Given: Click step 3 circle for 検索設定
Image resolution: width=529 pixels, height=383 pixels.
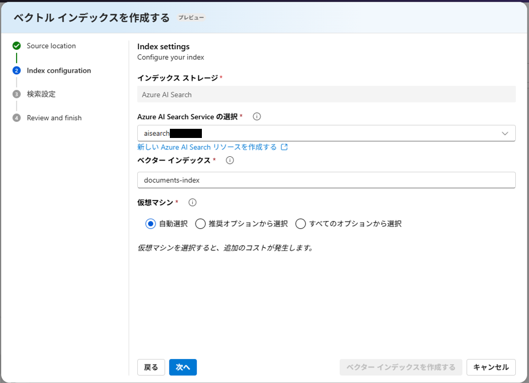Looking at the screenshot, I should (x=17, y=94).
